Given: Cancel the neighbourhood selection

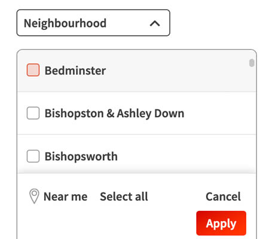Looking at the screenshot, I should tap(223, 197).
